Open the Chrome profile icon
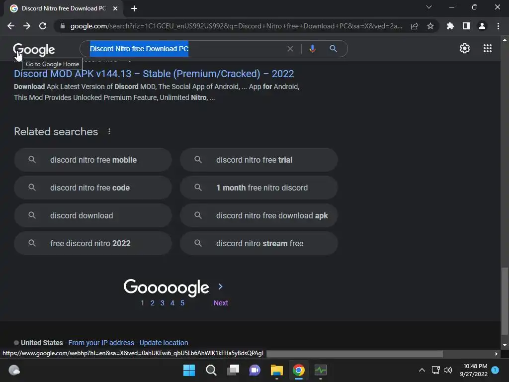Image resolution: width=509 pixels, height=382 pixels. [x=482, y=26]
